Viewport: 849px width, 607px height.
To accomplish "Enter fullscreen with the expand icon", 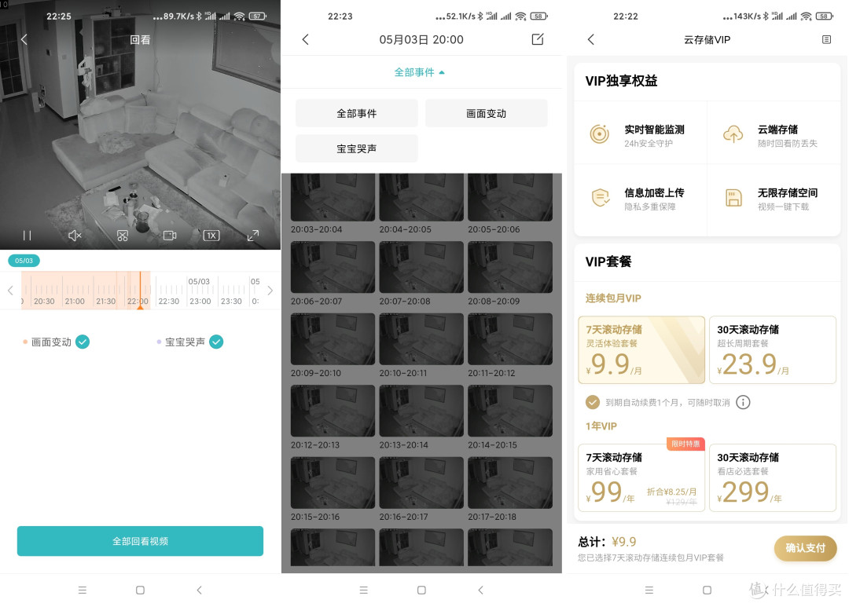I will click(253, 236).
